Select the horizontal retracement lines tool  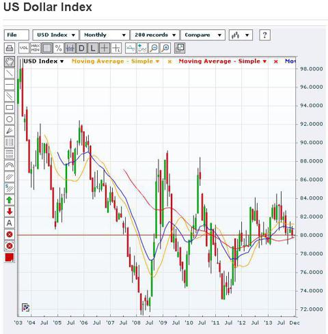[10, 154]
